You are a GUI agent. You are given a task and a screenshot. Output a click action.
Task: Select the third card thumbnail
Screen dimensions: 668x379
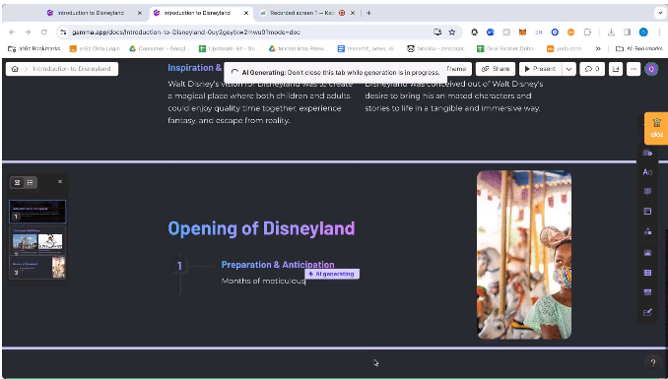pyautogui.click(x=37, y=268)
